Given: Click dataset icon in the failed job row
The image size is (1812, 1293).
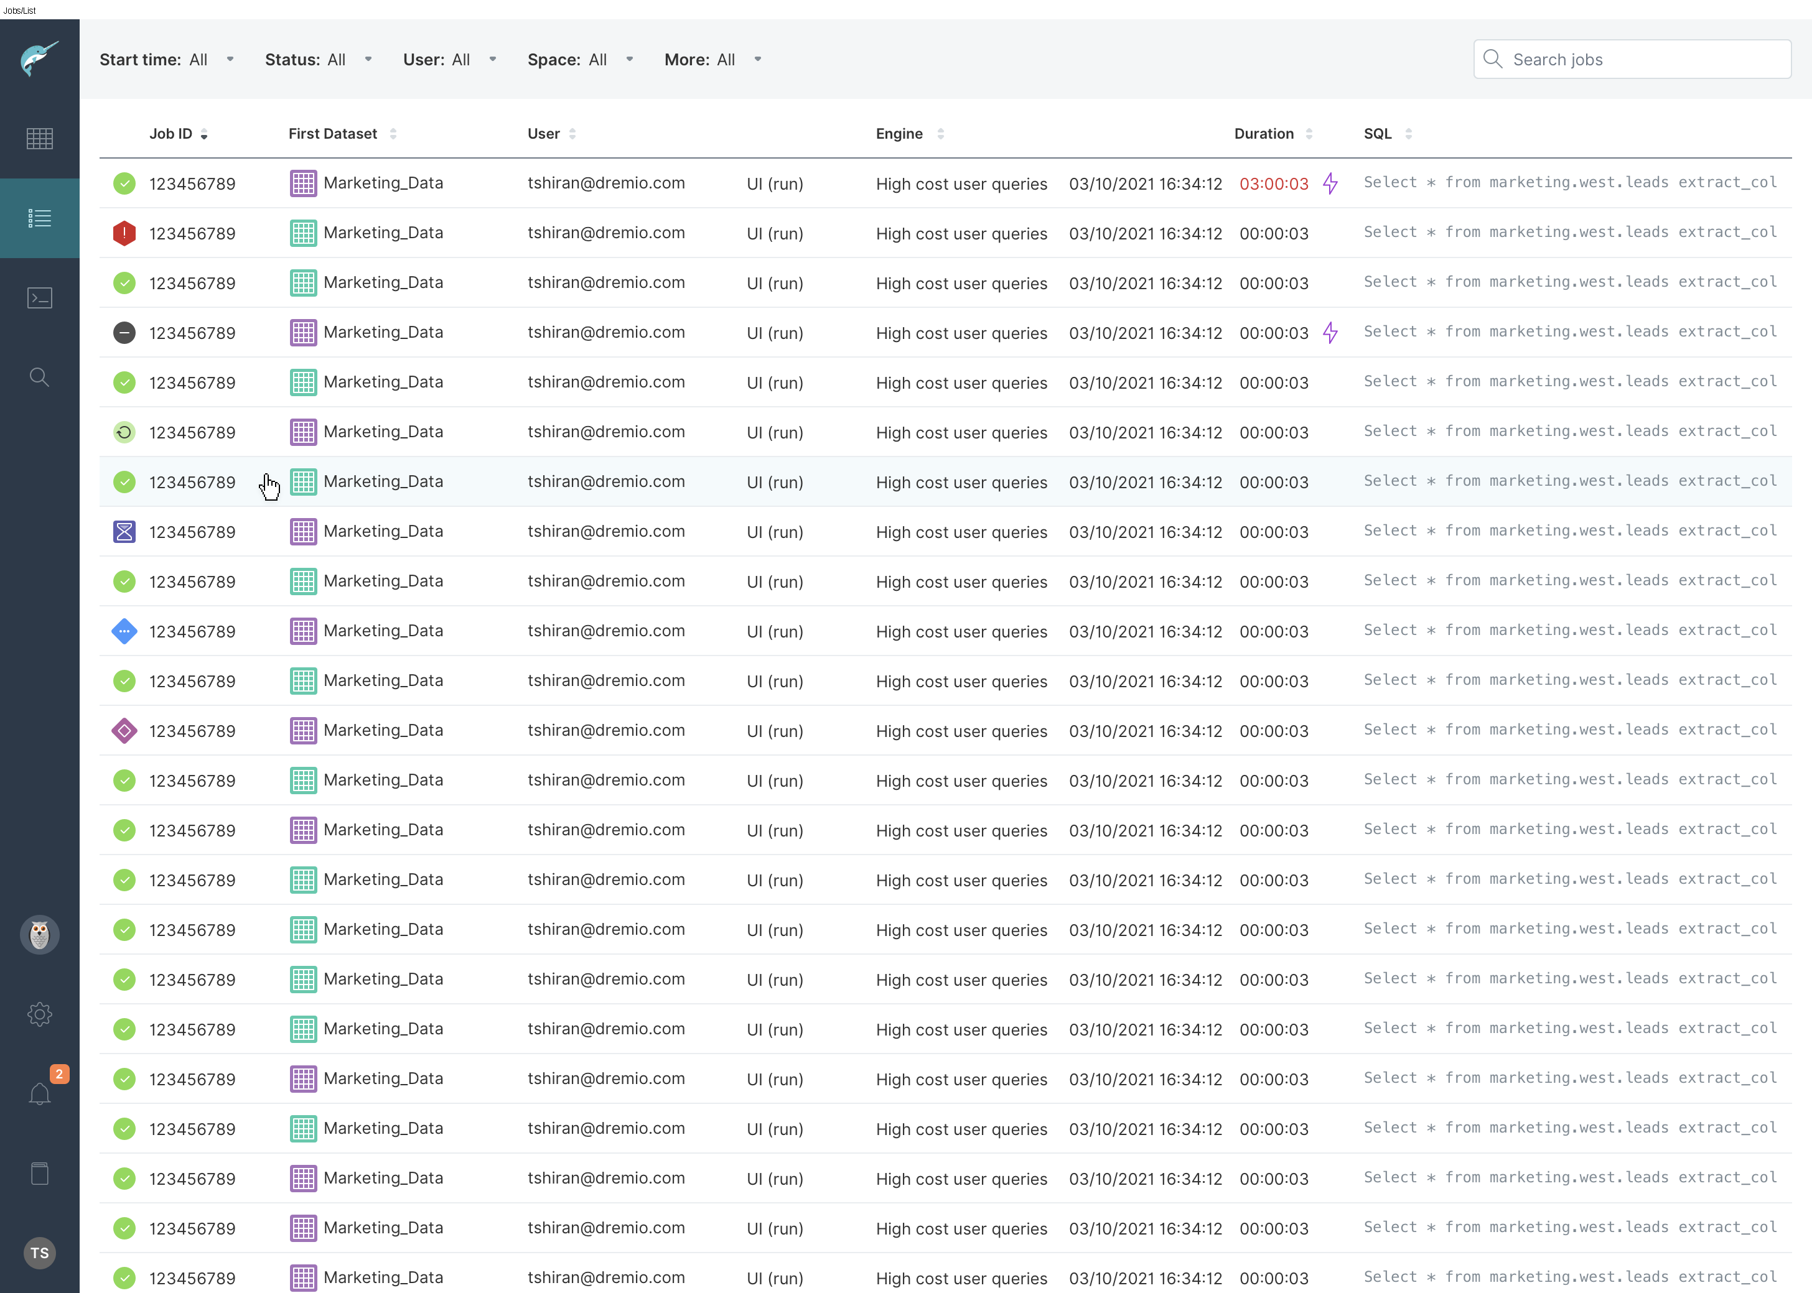Looking at the screenshot, I should pyautogui.click(x=304, y=233).
